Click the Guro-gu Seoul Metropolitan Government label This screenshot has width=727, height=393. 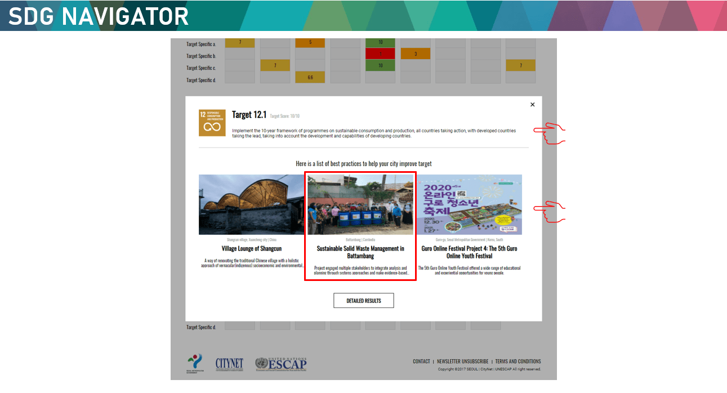tap(469, 240)
